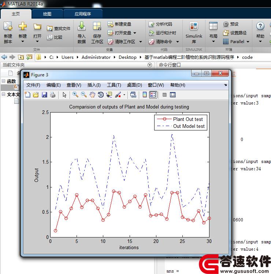The image size is (271, 274).
Task: Click Compare (比较) in the ribbon
Action: tap(55, 37)
